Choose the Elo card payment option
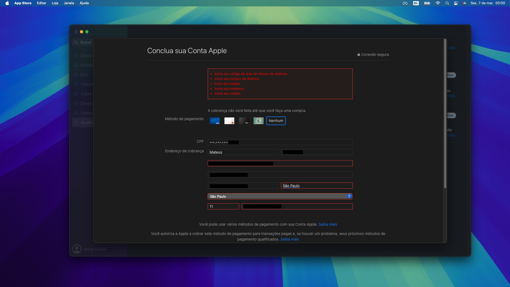 (x=244, y=121)
